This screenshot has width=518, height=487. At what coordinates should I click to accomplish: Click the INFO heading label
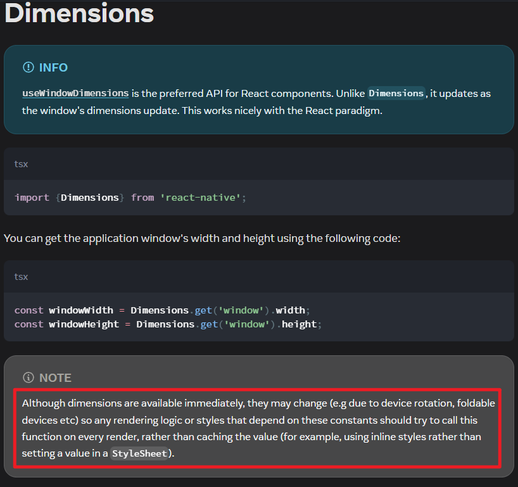(x=53, y=68)
